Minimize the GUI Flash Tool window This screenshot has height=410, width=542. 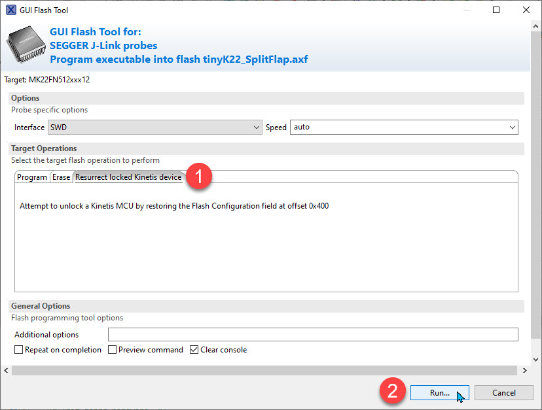click(465, 10)
